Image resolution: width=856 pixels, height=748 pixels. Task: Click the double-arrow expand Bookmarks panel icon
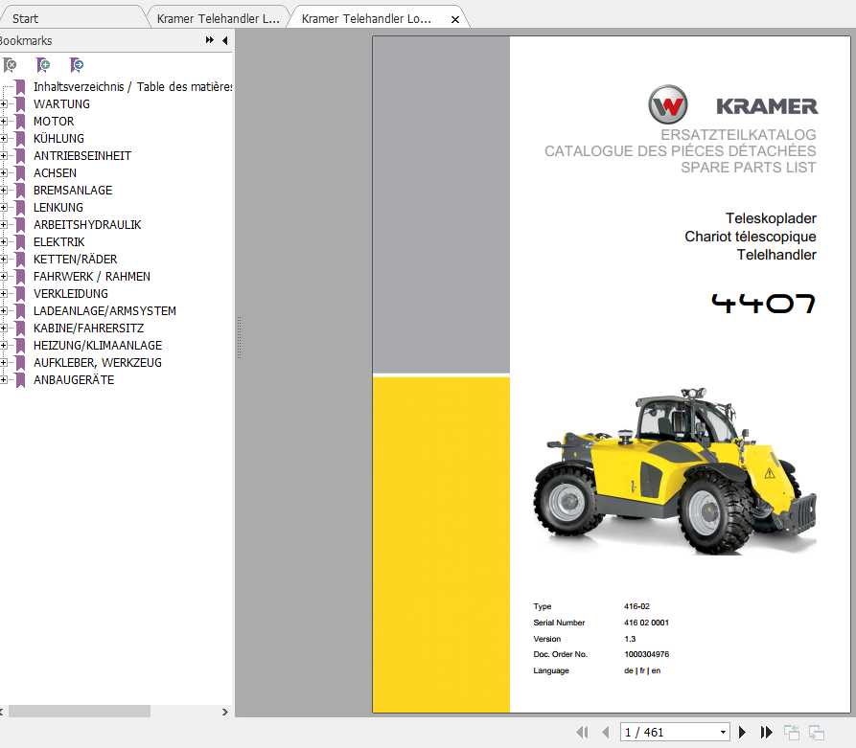click(210, 40)
